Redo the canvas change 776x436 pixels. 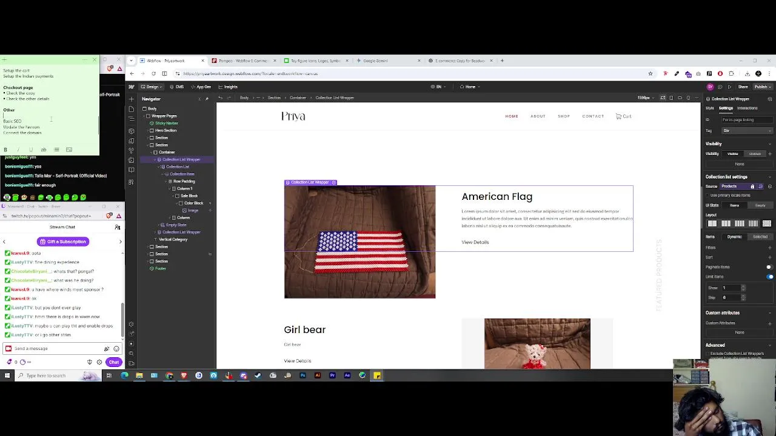tap(228, 97)
